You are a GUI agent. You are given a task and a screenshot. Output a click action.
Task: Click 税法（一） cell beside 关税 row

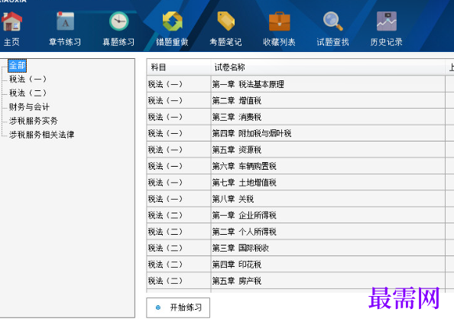[179, 199]
